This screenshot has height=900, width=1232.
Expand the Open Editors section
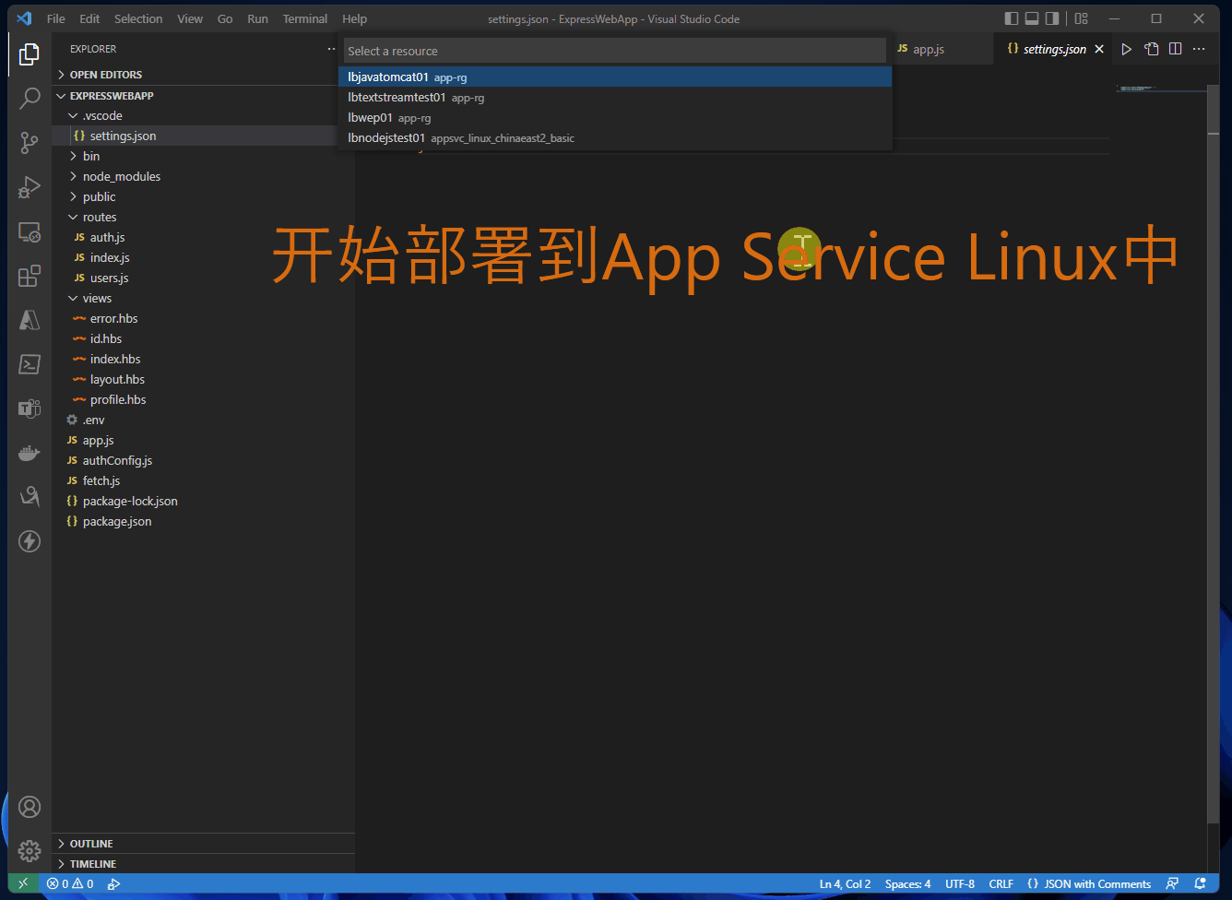[105, 75]
